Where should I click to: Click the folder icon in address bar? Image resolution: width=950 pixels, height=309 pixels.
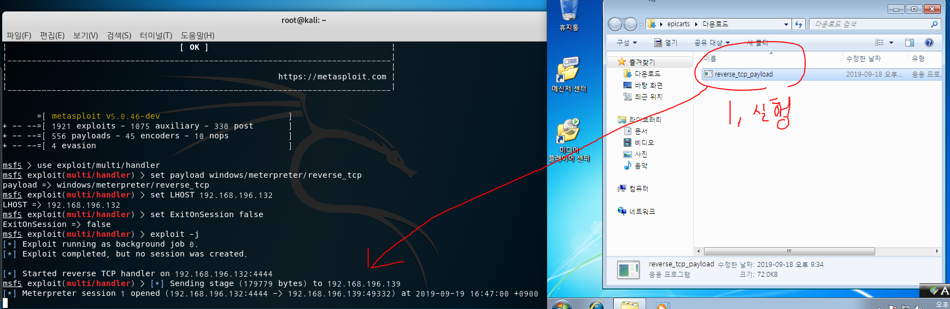tap(652, 24)
